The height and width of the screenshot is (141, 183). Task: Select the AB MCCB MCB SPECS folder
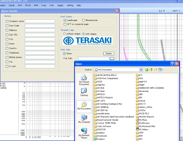coord(105,75)
